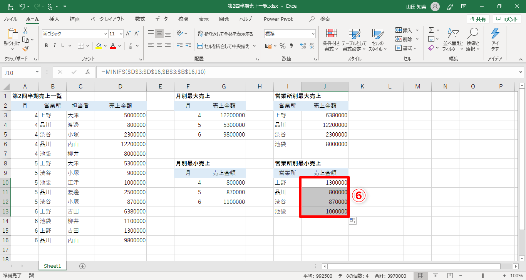Open 検索と選択 find and select
Image resolution: width=526 pixels, height=280 pixels.
pos(472,40)
